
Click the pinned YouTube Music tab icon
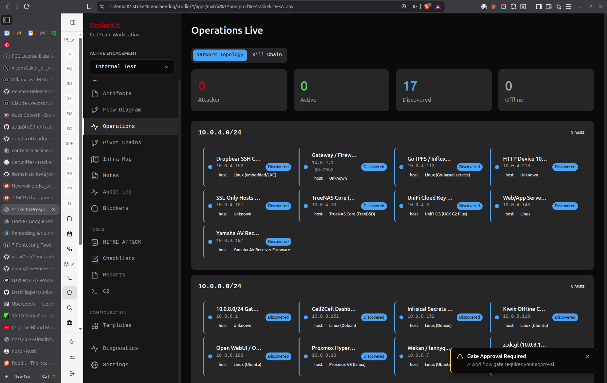click(x=7, y=45)
